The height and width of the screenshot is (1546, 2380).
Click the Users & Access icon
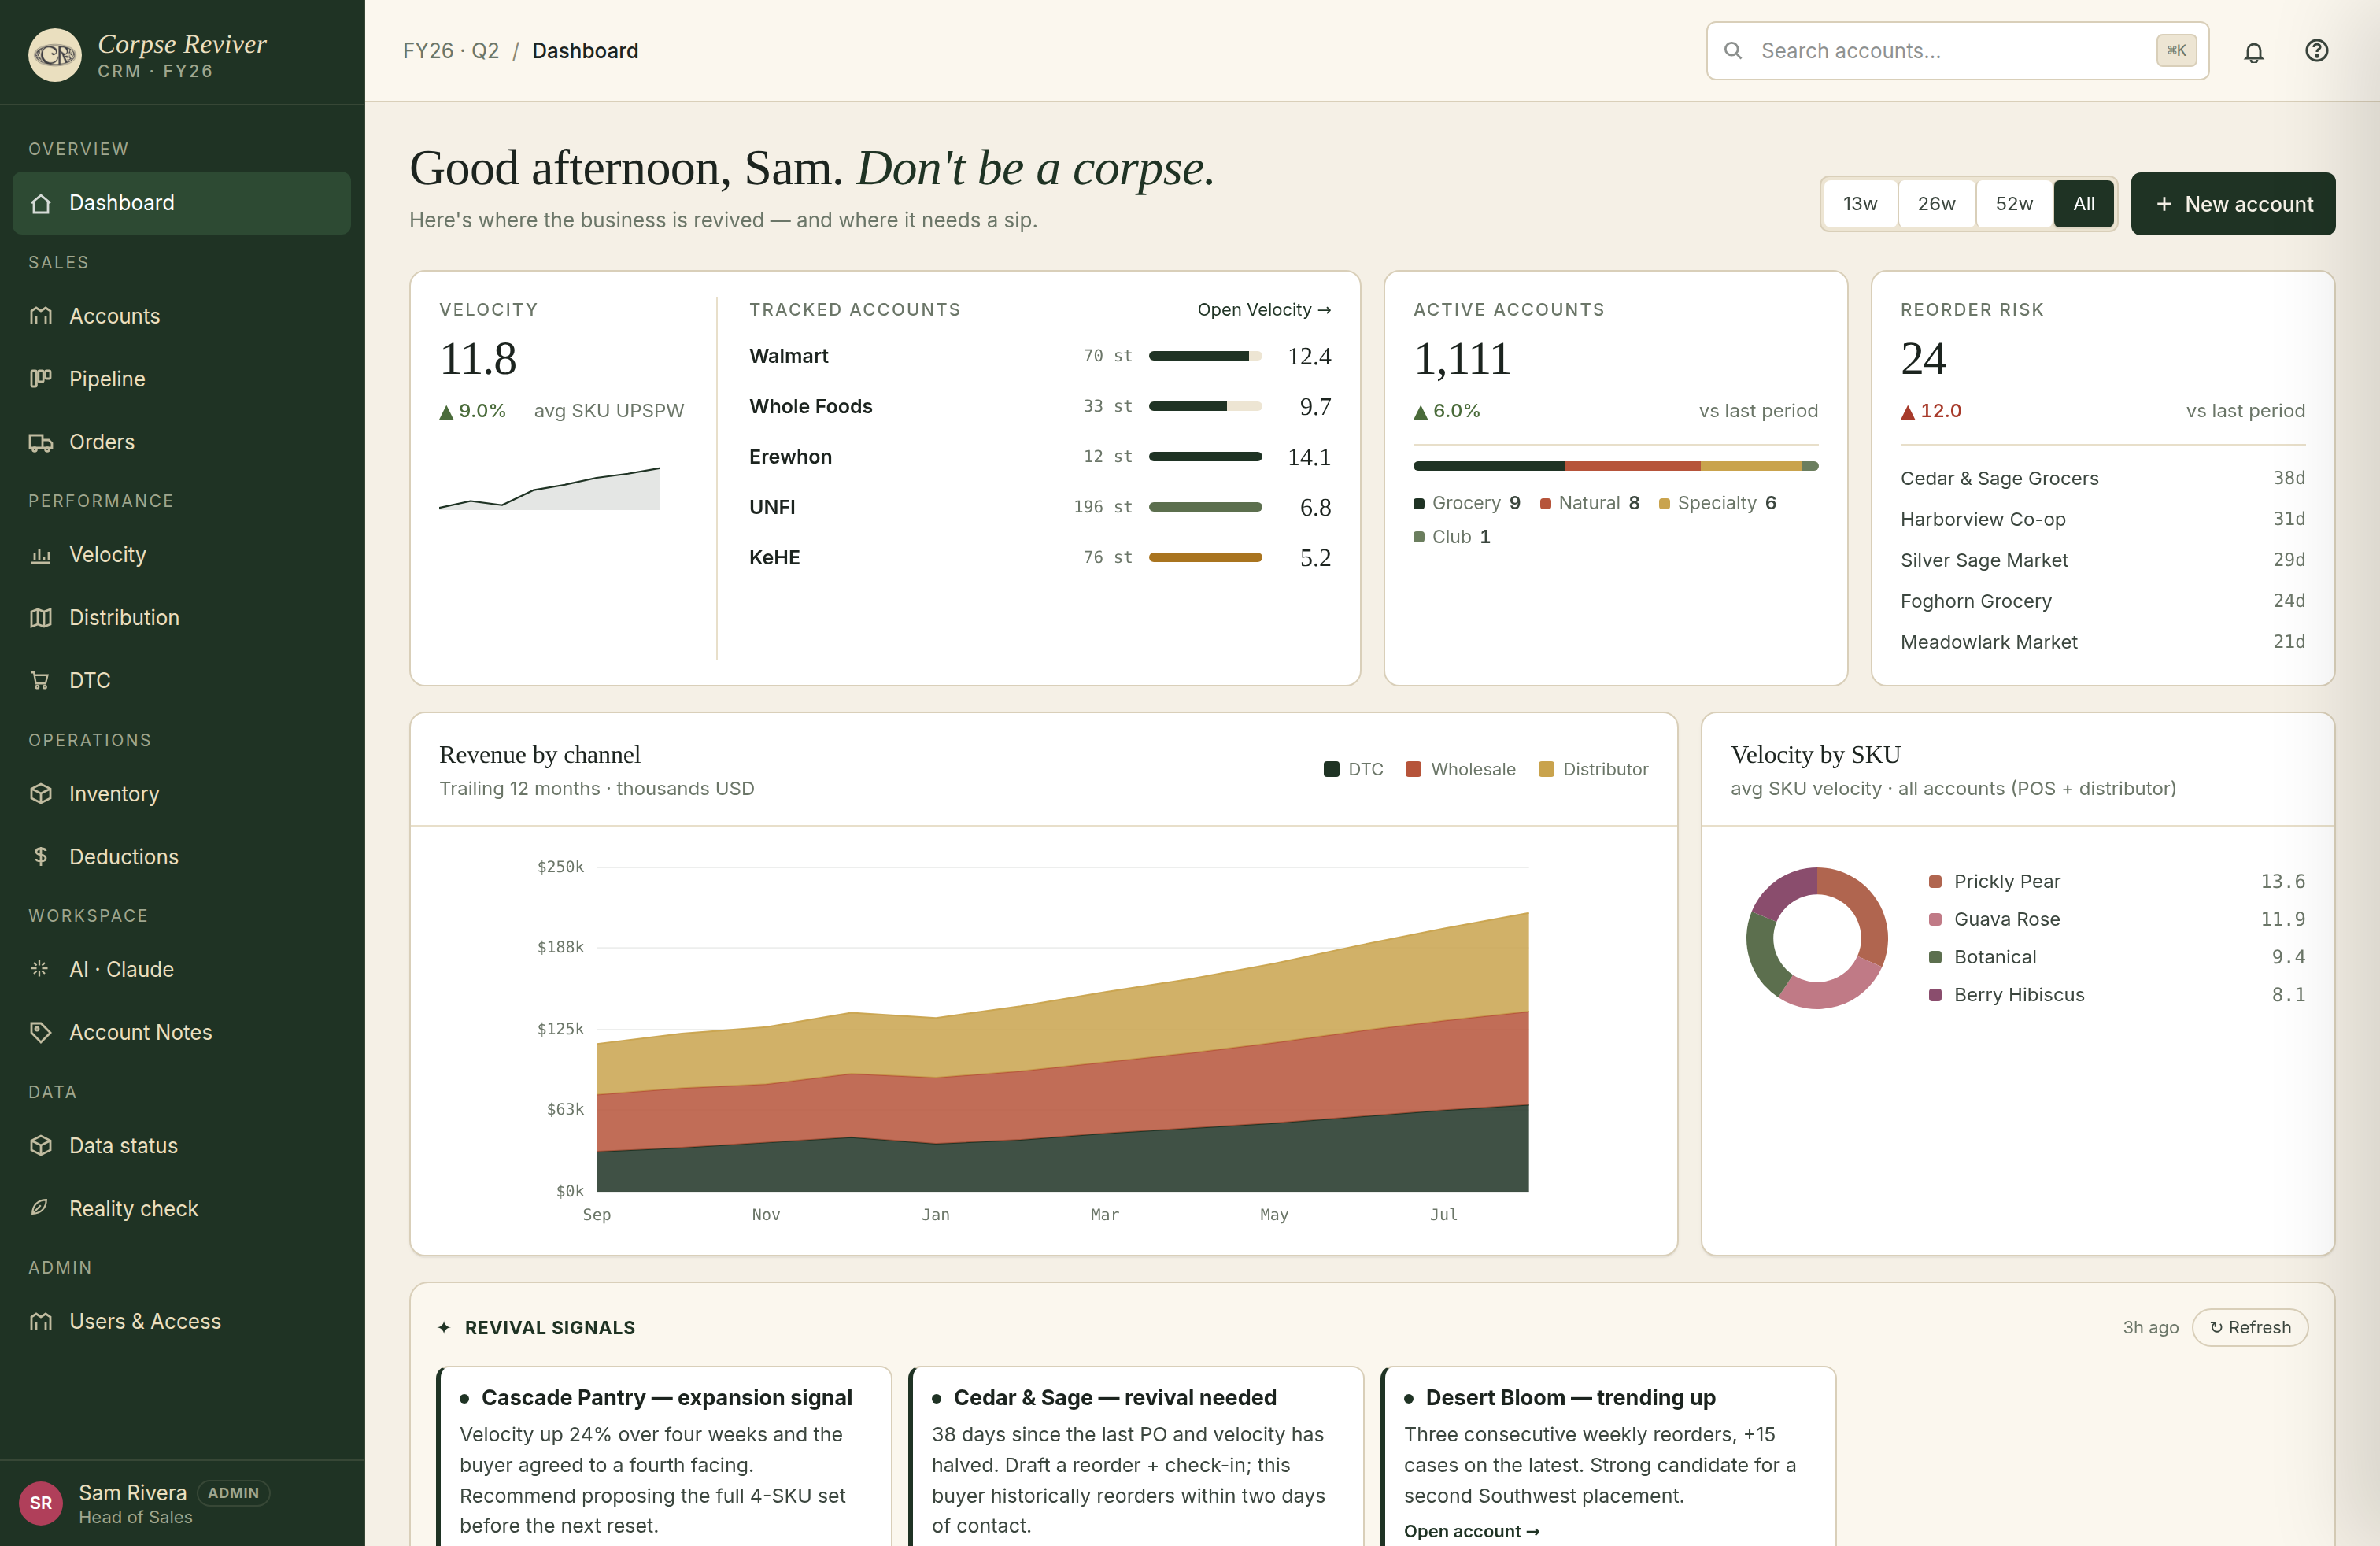41,1321
